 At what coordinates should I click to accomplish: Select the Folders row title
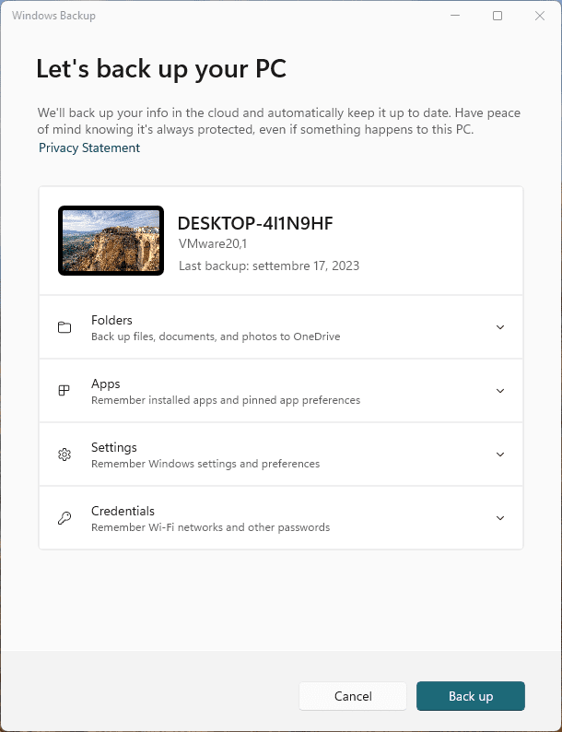pos(111,320)
